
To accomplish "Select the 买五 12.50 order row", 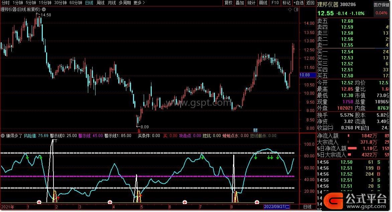I will coord(353,76).
